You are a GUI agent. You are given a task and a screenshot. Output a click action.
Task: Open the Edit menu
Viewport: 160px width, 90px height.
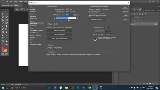(x=11, y=1)
